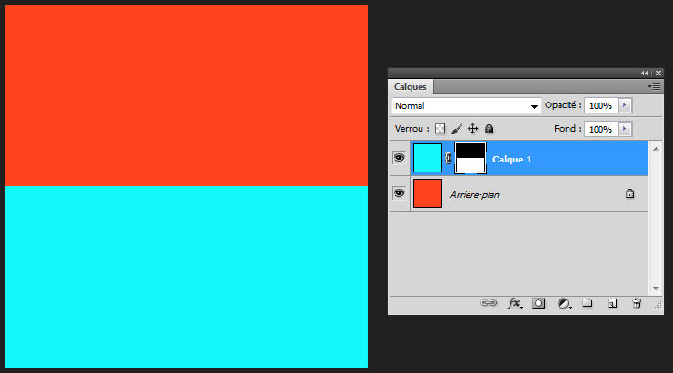Viewport: 673px width, 373px height.
Task: Select the Calque 1 layer name
Action: pyautogui.click(x=511, y=160)
